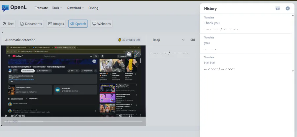The height and width of the screenshot is (137, 297).
Task: Click the History scrollbar down arrow
Action: pyautogui.click(x=293, y=71)
